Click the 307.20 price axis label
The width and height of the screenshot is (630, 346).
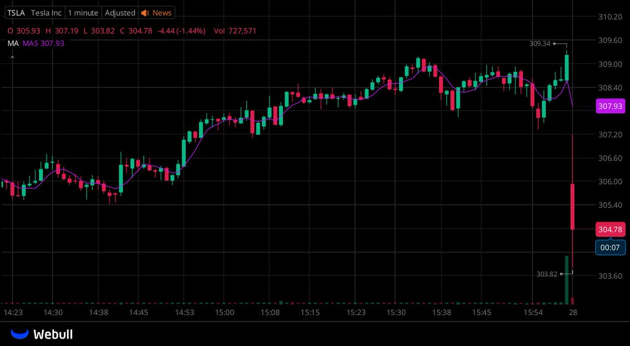(610, 135)
